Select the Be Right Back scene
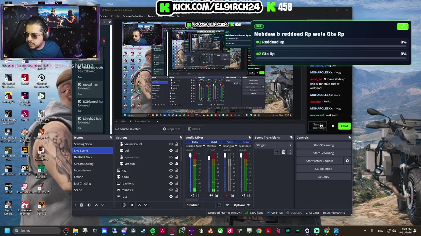This screenshot has height=236, width=421. pos(93,157)
